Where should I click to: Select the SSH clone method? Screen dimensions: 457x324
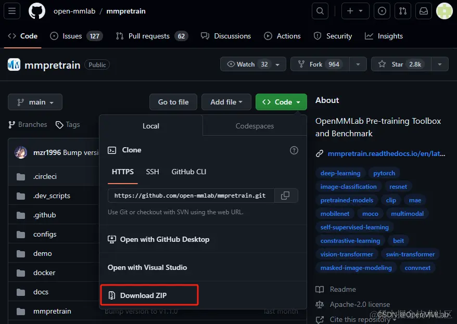153,172
